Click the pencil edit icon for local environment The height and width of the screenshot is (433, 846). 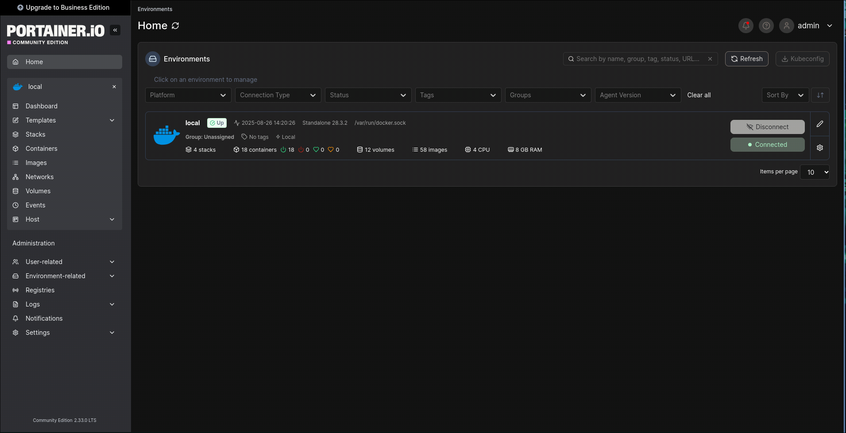pyautogui.click(x=819, y=124)
